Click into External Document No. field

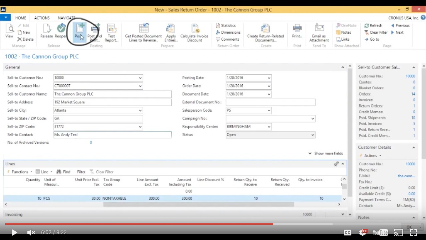pos(270,102)
